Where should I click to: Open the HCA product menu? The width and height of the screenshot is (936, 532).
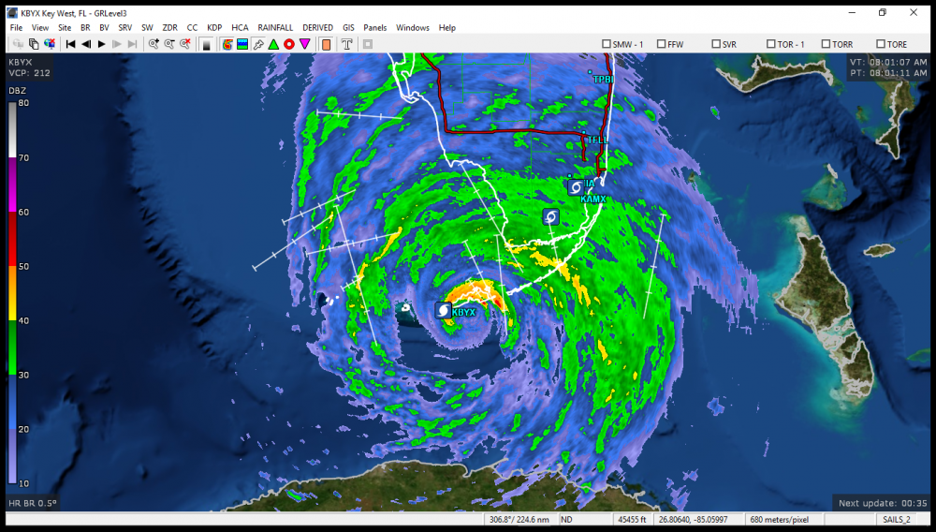(240, 28)
